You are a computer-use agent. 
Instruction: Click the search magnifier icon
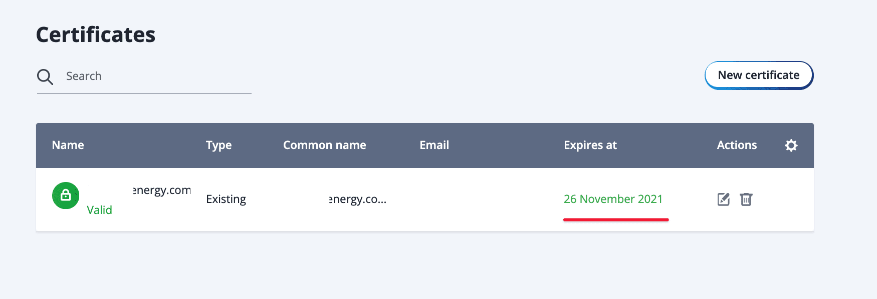pos(45,76)
